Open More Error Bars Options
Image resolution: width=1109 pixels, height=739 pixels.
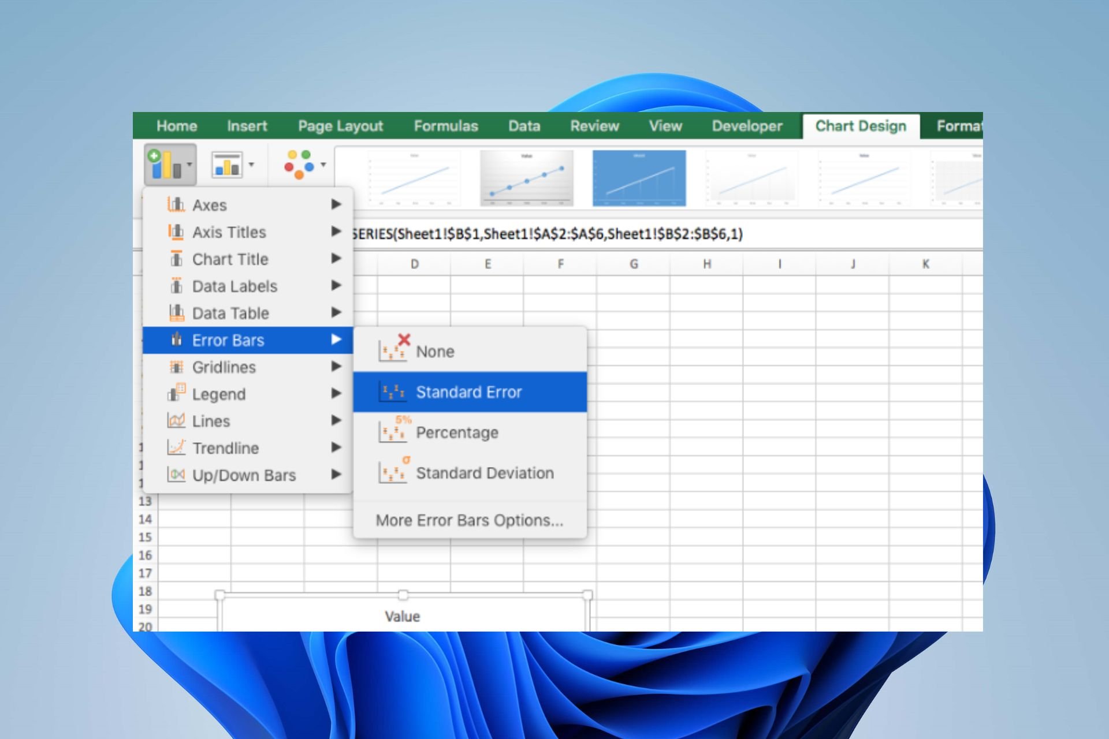(x=470, y=520)
